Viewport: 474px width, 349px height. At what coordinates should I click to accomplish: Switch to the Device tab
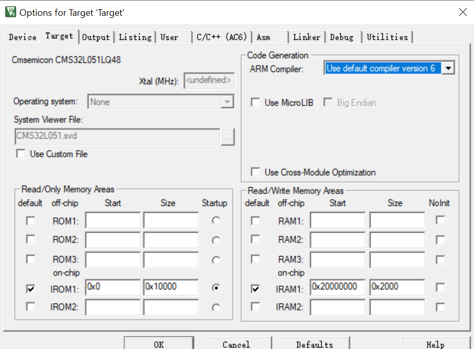pos(22,37)
